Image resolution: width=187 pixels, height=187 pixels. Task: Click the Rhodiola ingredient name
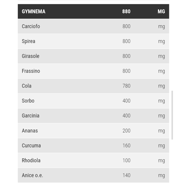pos(31,161)
